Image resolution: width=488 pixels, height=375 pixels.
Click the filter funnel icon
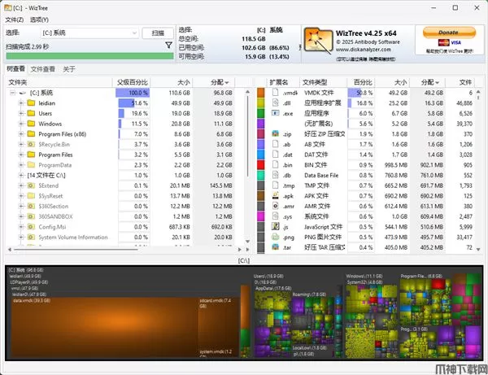[x=168, y=46]
